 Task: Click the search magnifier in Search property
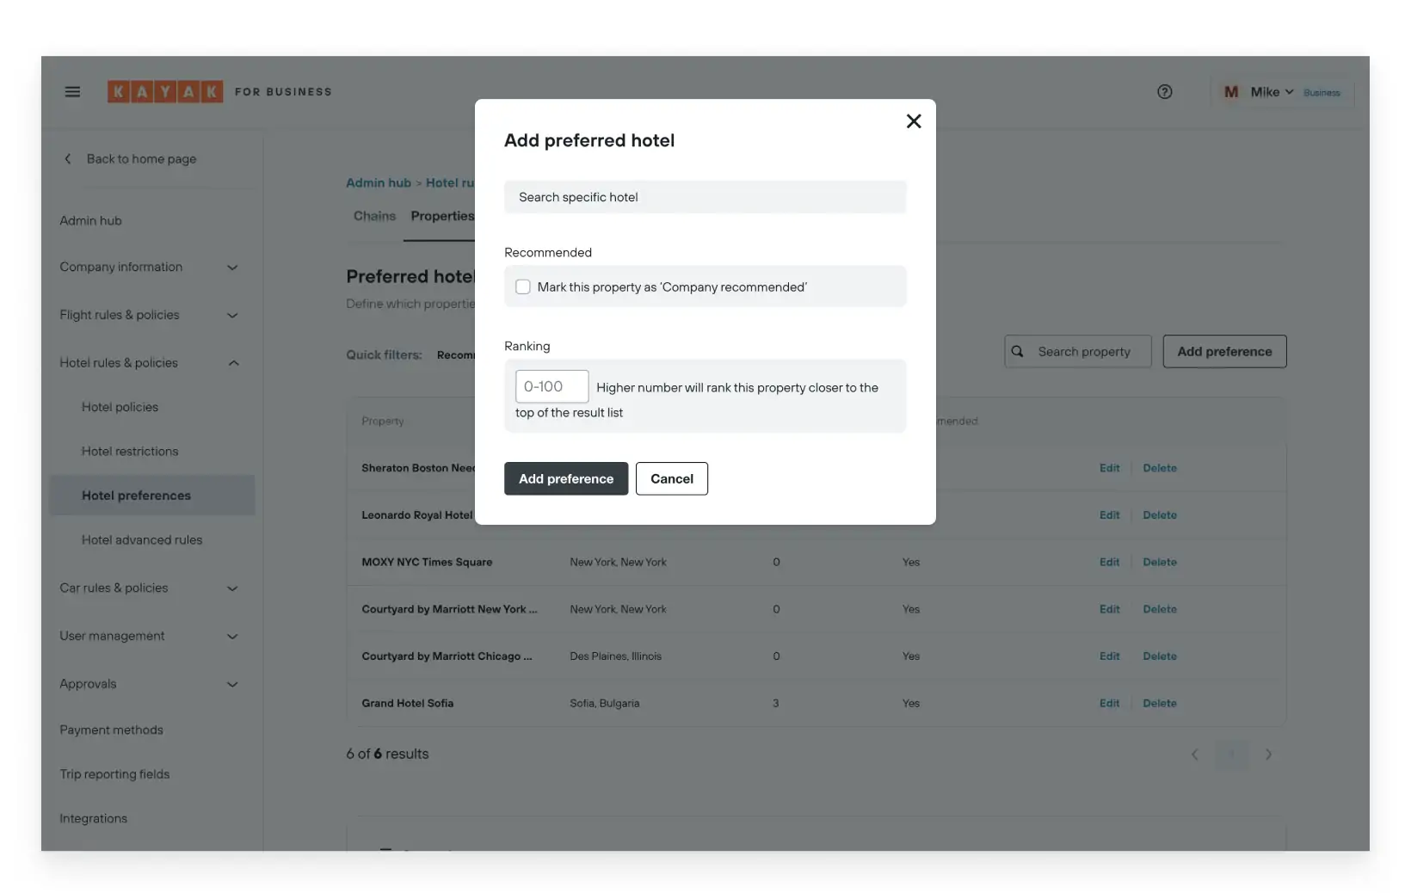point(1018,351)
